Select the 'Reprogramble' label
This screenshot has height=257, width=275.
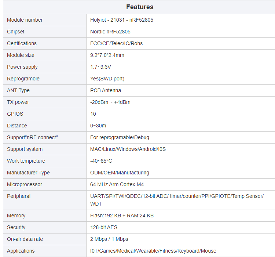[23, 79]
